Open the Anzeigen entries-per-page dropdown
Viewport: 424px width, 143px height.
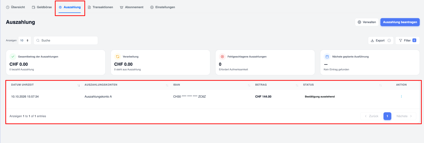coord(24,40)
